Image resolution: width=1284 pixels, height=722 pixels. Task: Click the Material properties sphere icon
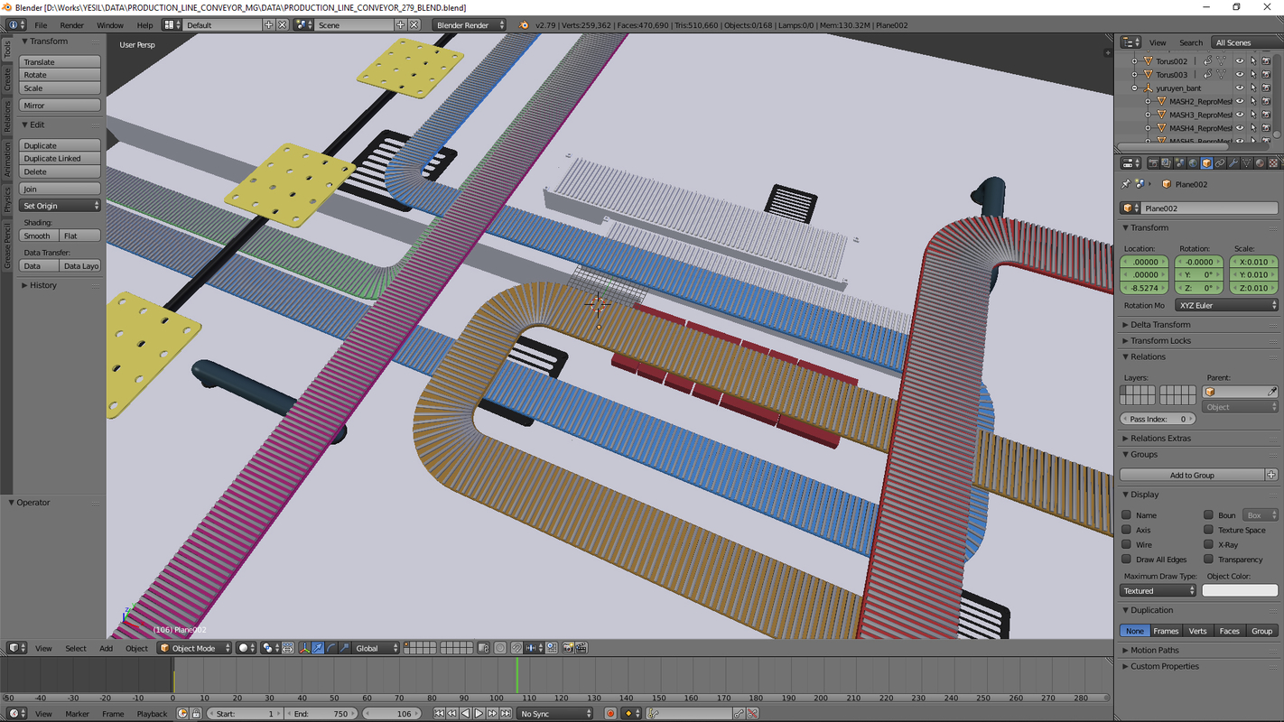tap(1260, 163)
